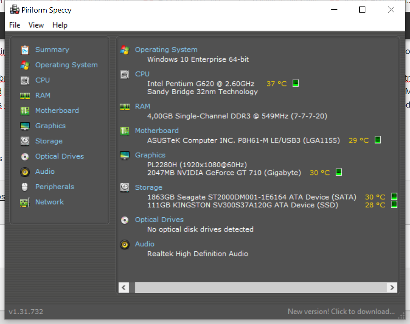Open the File menu
The image size is (410, 324).
(15, 25)
